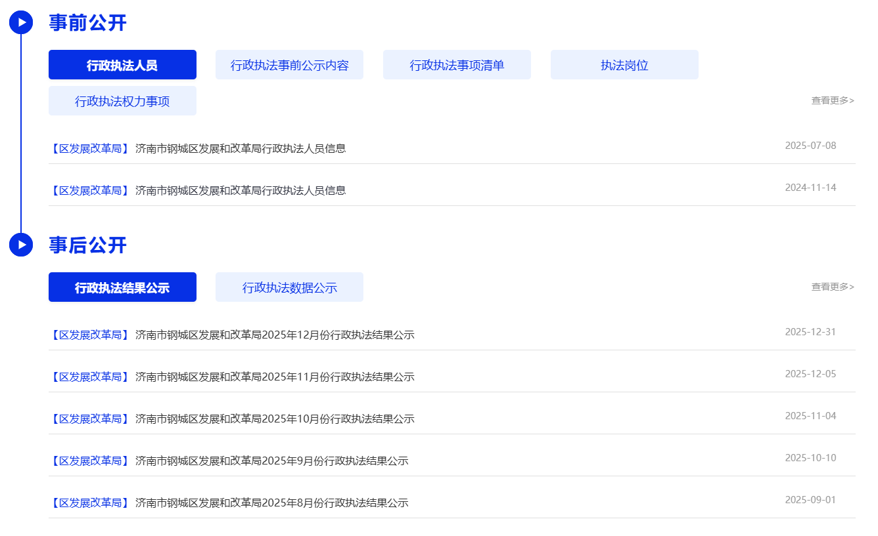Switch to 行政执法数据公示 tab

[289, 287]
